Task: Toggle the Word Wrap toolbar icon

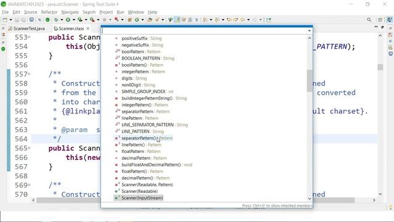Action: coord(183,20)
